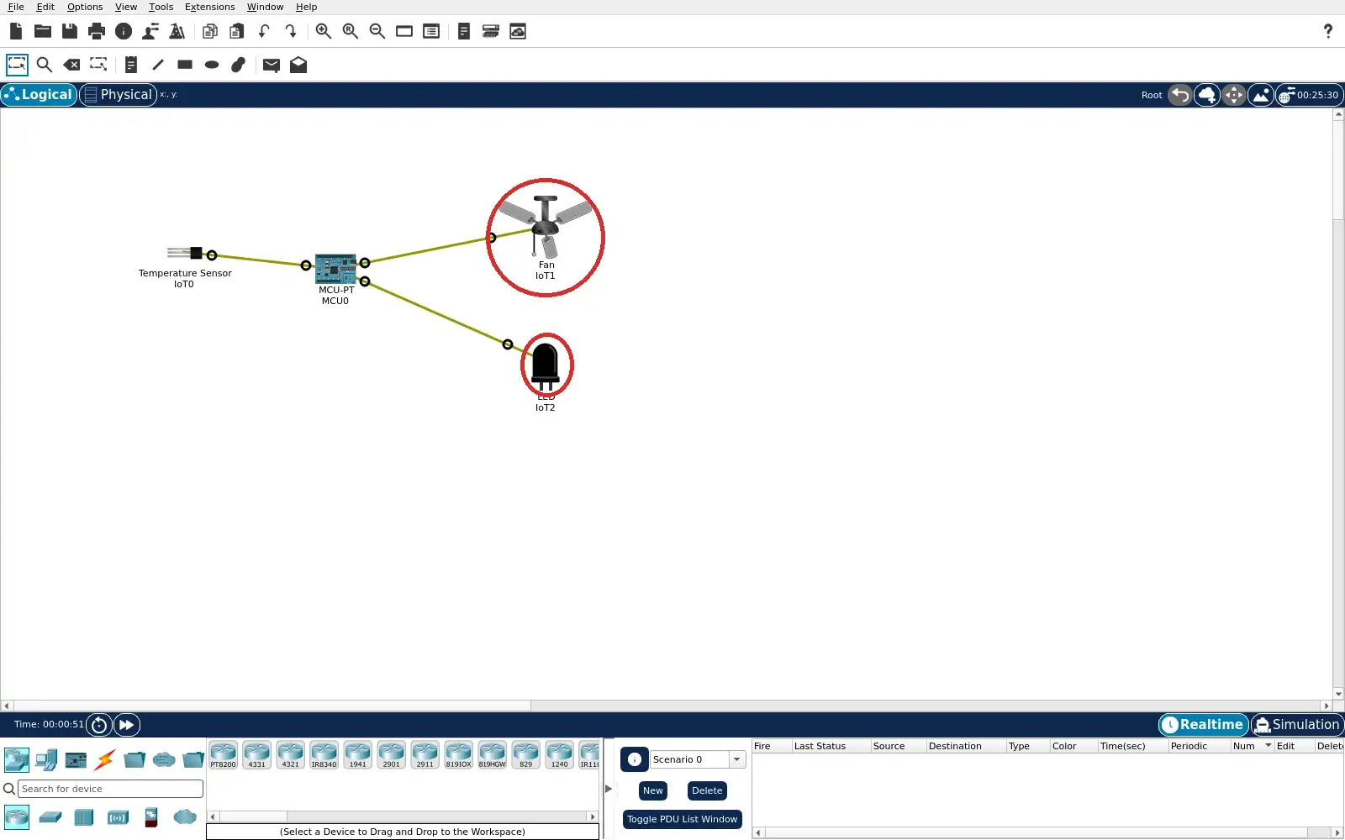Image resolution: width=1345 pixels, height=840 pixels.
Task: Switch to Simulation mode
Action: coord(1297,725)
